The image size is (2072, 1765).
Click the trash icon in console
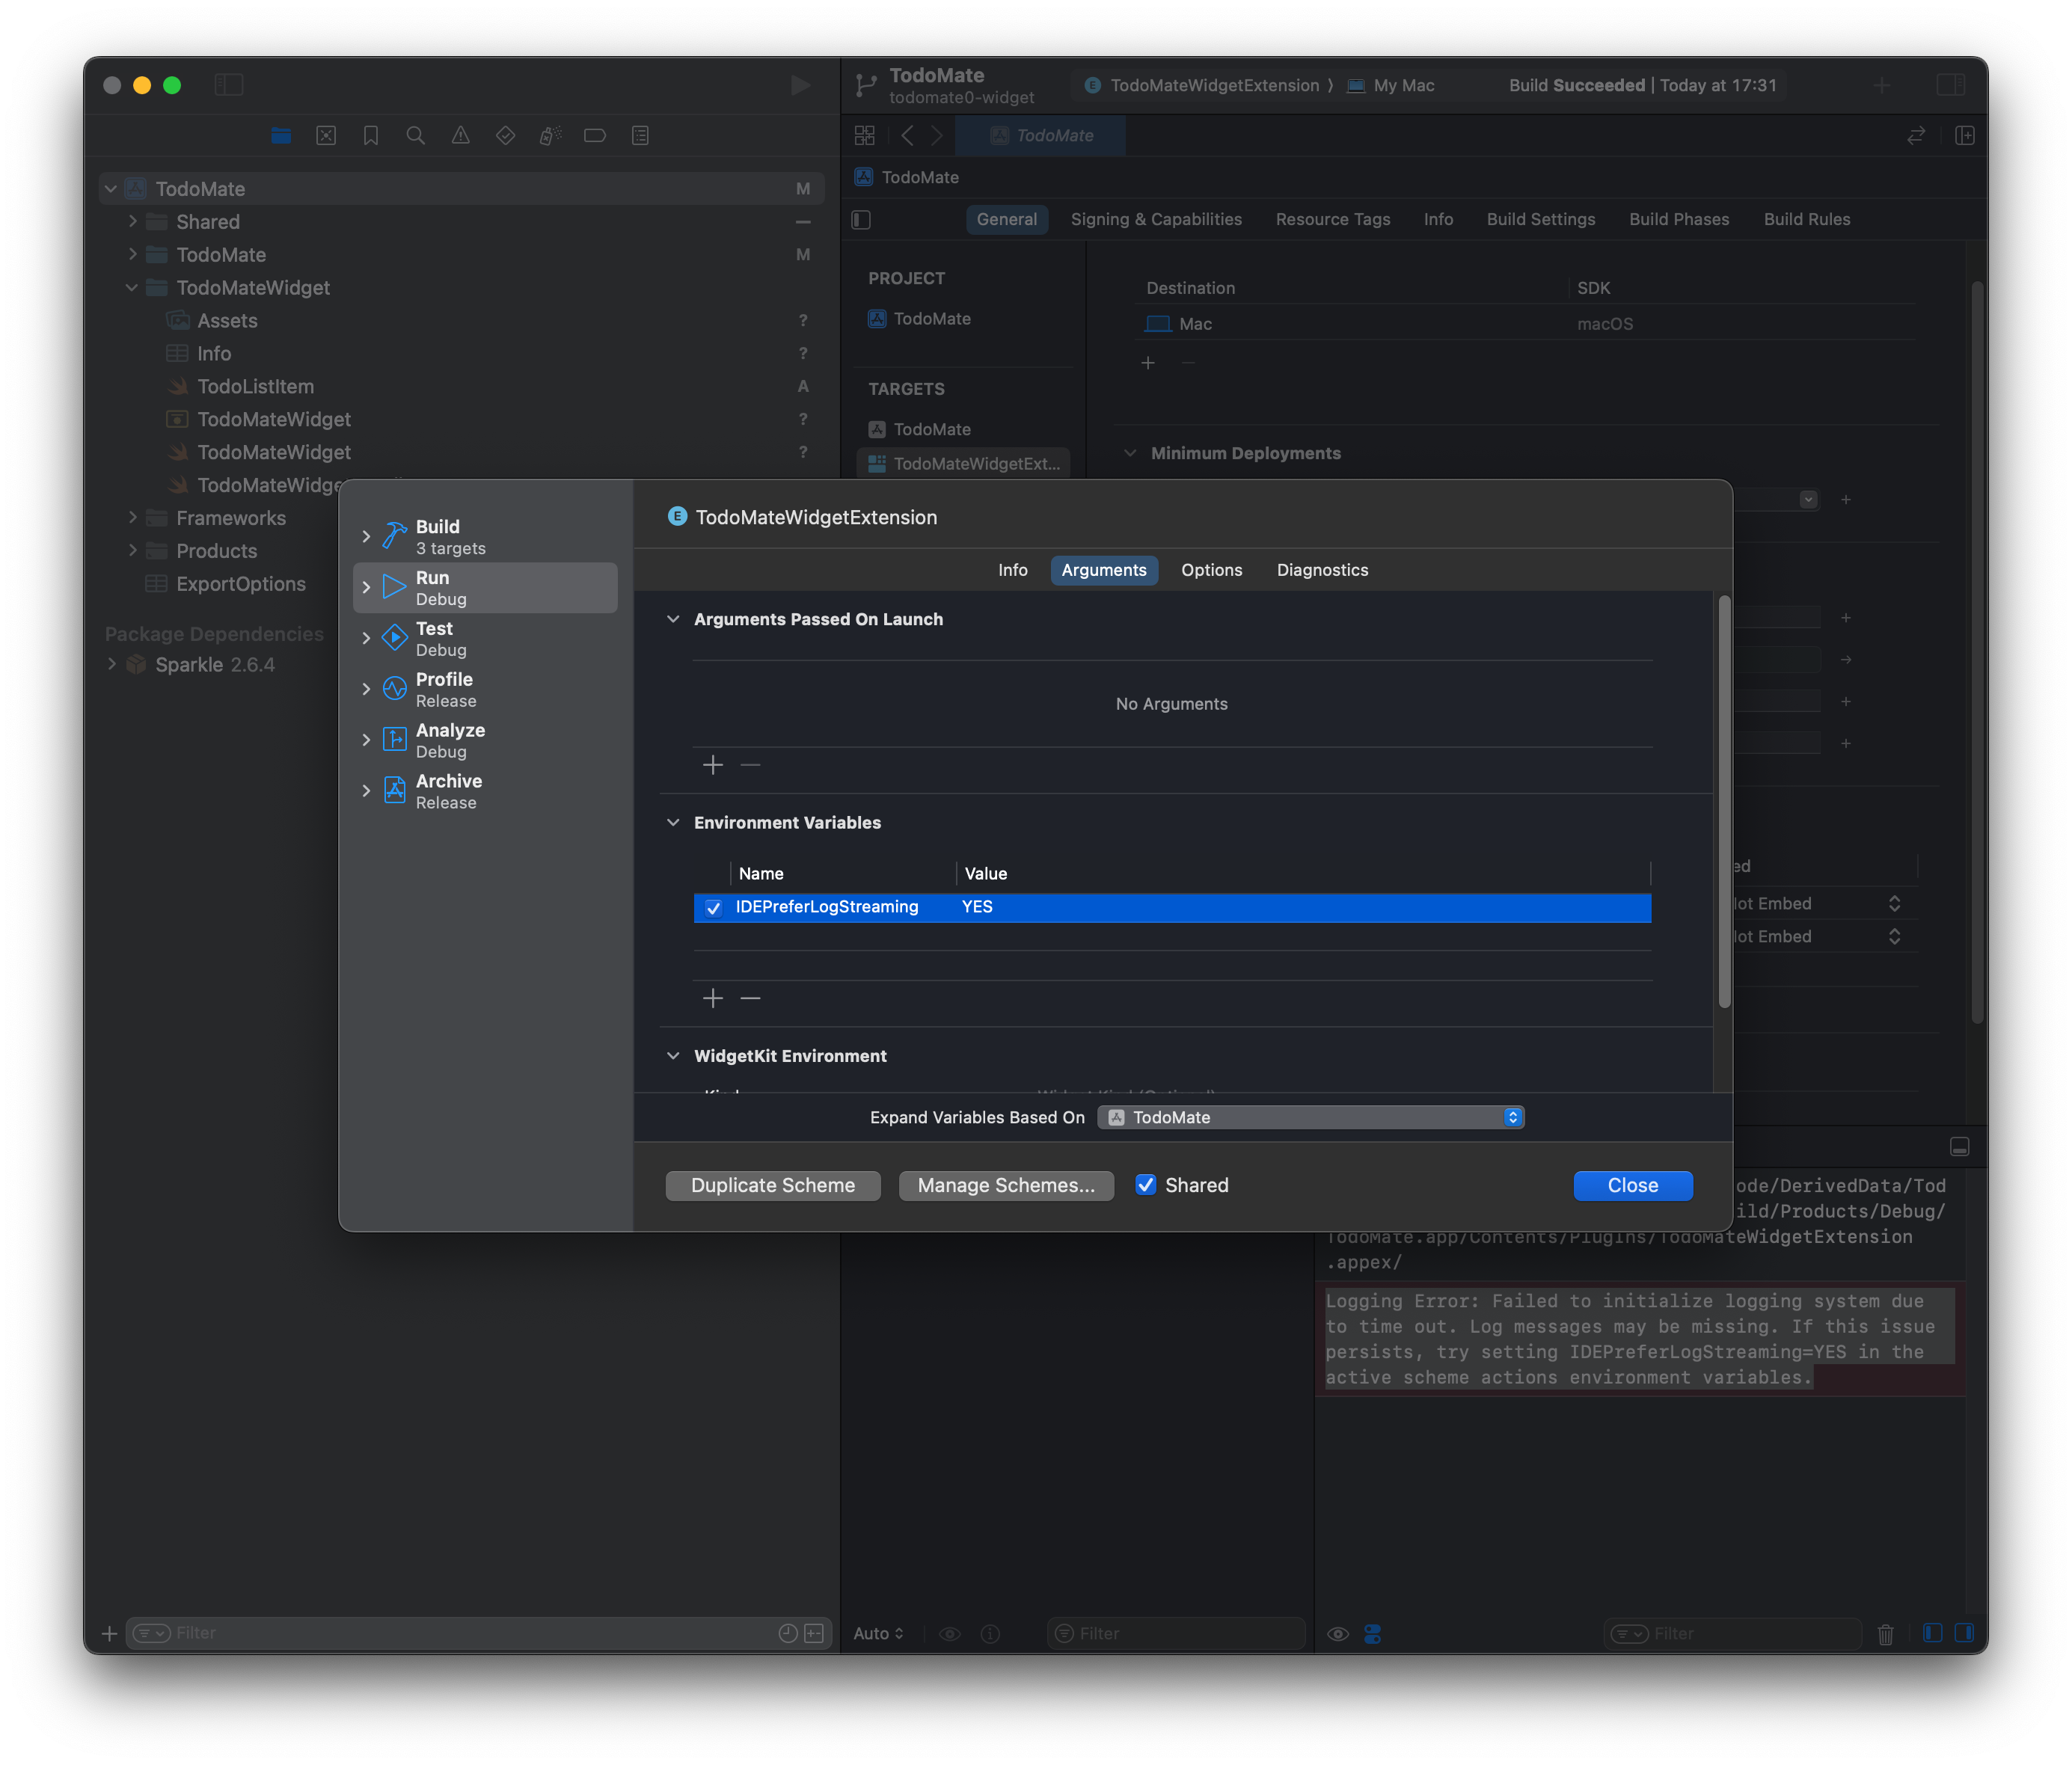pyautogui.click(x=1885, y=1634)
